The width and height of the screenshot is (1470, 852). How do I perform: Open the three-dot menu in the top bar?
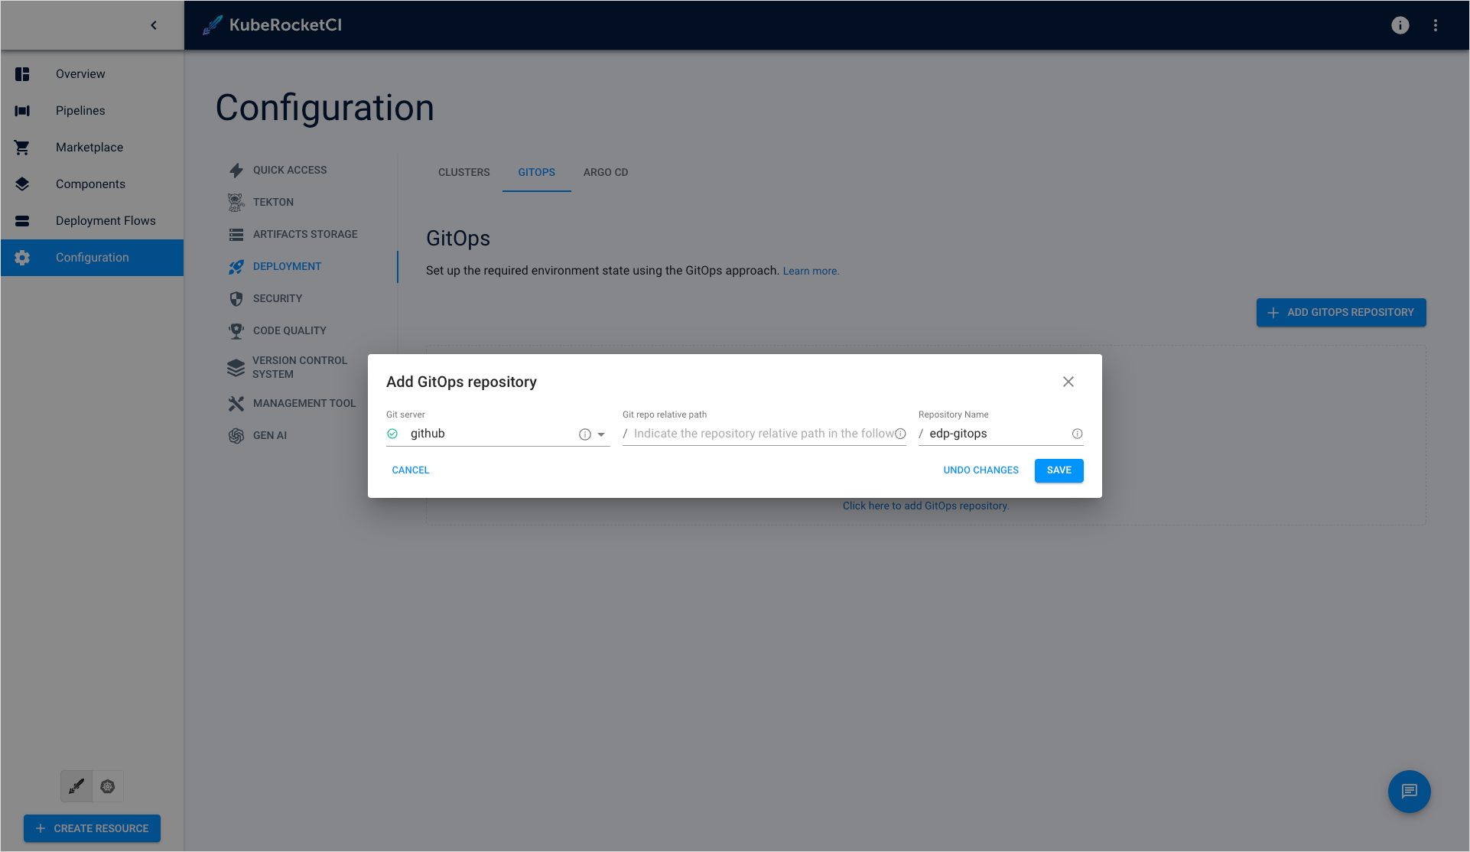pyautogui.click(x=1436, y=24)
